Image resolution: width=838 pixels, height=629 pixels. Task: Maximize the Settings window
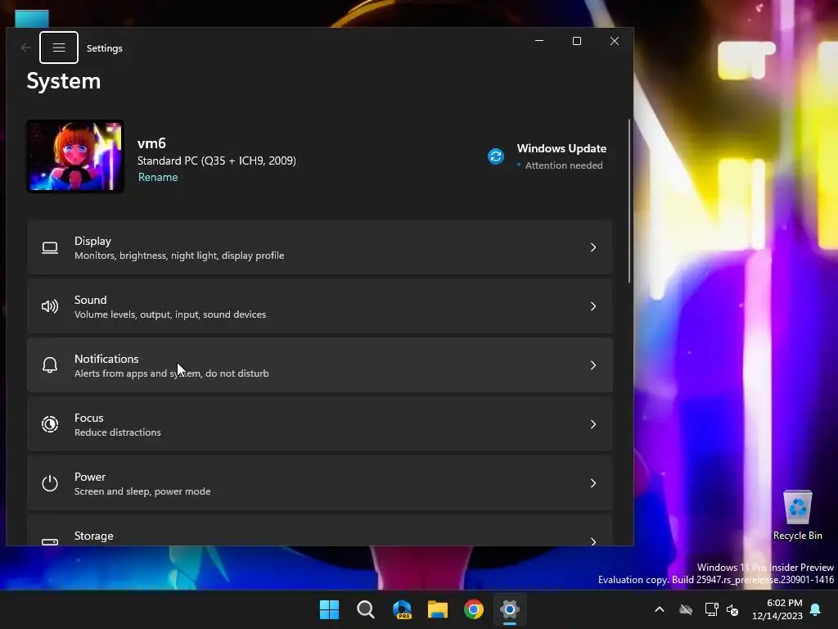pos(577,41)
